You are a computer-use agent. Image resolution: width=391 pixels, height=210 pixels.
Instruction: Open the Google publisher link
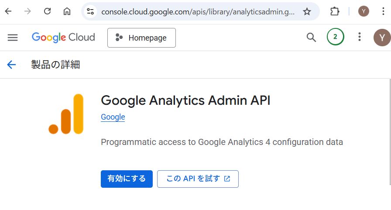(x=113, y=117)
